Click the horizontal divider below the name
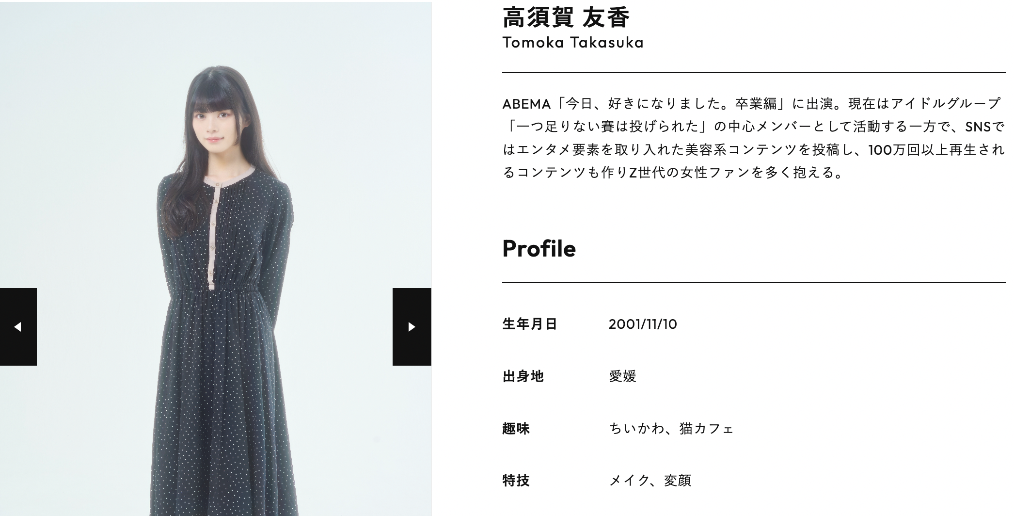The image size is (1014, 516). [x=754, y=72]
